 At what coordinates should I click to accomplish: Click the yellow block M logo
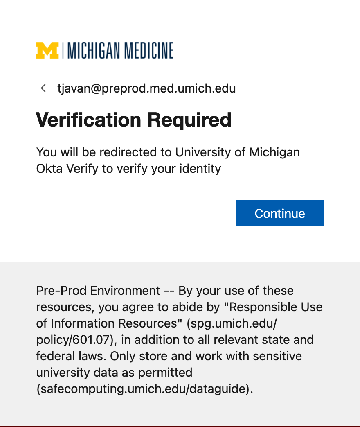(x=47, y=50)
